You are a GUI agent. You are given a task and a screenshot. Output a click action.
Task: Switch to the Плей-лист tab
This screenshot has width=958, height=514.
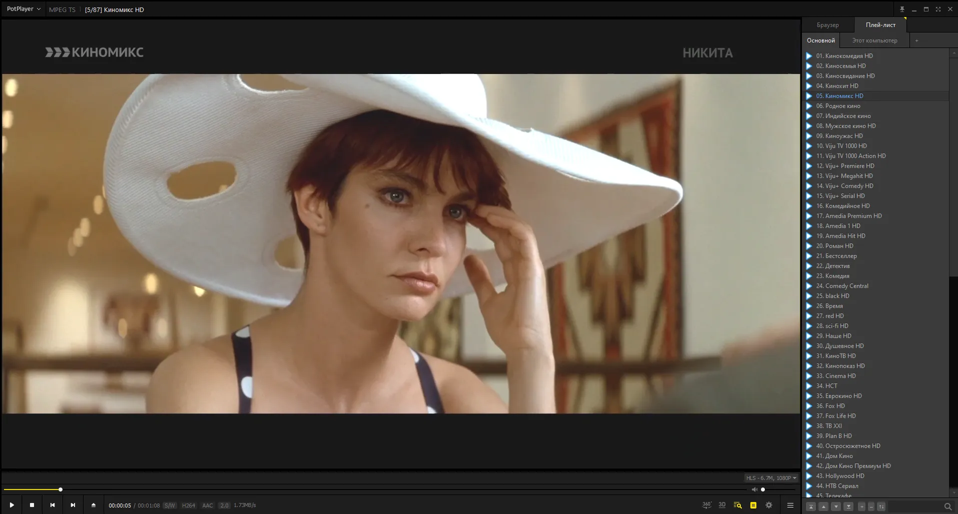click(880, 25)
